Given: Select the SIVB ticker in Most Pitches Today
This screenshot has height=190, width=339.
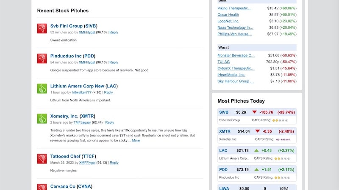Looking at the screenshot, I should (224, 112).
